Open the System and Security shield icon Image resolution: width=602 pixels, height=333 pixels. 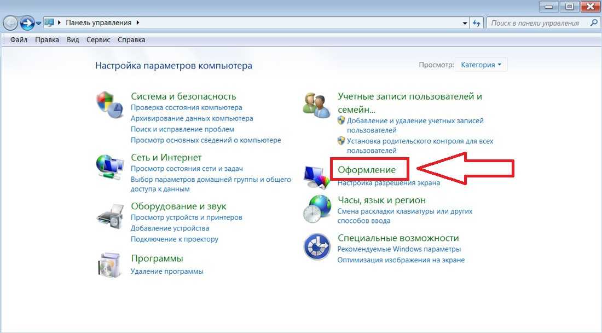tap(110, 105)
